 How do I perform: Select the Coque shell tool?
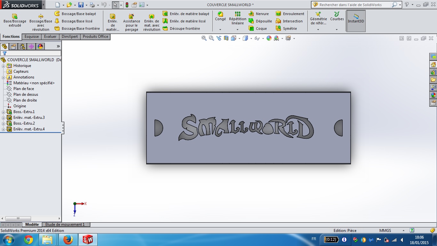pyautogui.click(x=258, y=29)
